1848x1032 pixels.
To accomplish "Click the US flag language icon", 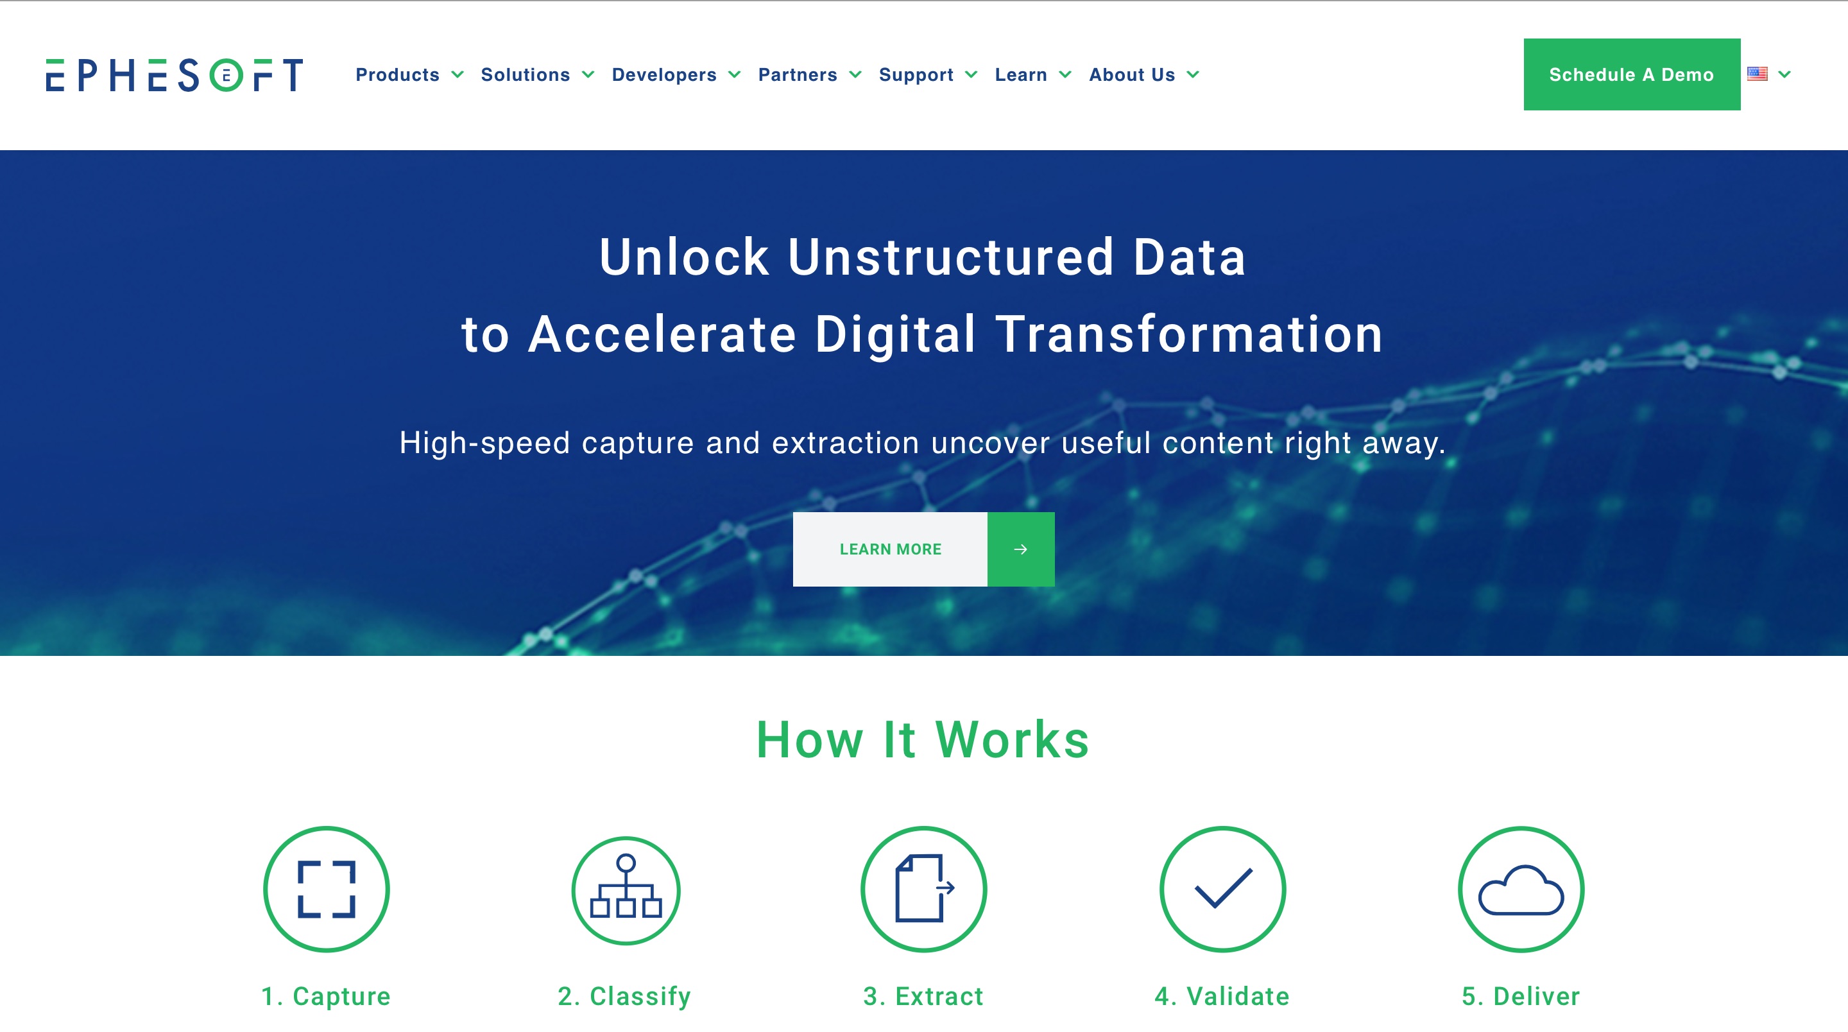I will click(1761, 74).
